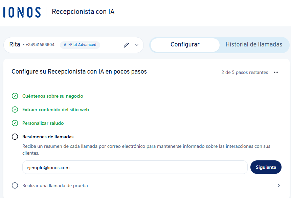Click the ejemplo@ionos.com email field
The width and height of the screenshot is (291, 198).
[x=135, y=167]
